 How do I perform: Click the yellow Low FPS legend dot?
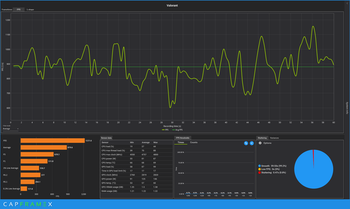coord(260,169)
